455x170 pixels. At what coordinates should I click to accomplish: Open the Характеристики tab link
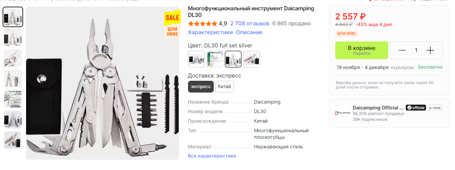210,32
